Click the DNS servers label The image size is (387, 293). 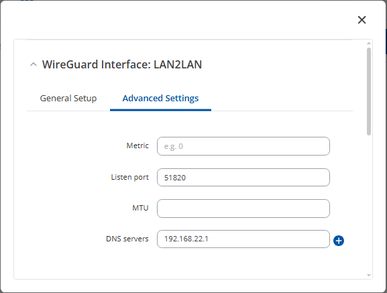[127, 239]
